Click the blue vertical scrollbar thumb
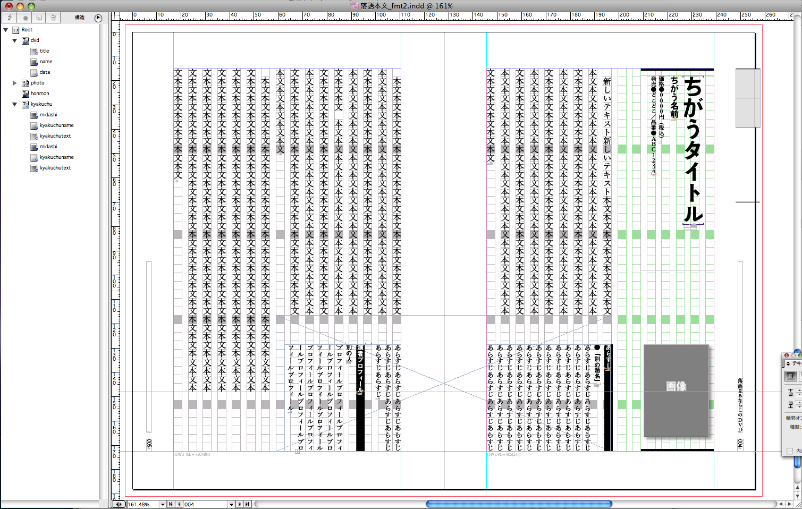Screen dimensions: 802x509 pyautogui.click(x=797, y=463)
